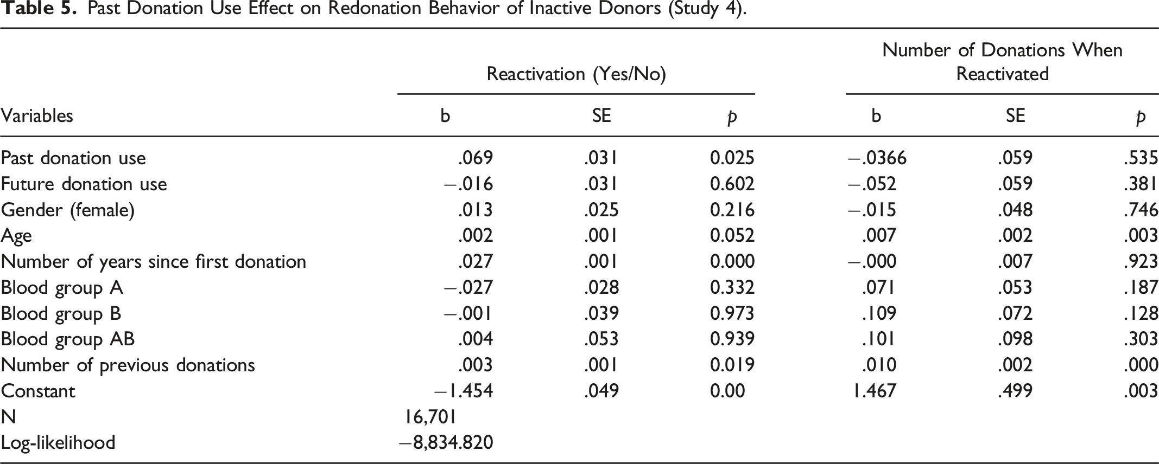Click the 0.025 p-value cell
The height and width of the screenshot is (464, 1159).
coord(732,158)
